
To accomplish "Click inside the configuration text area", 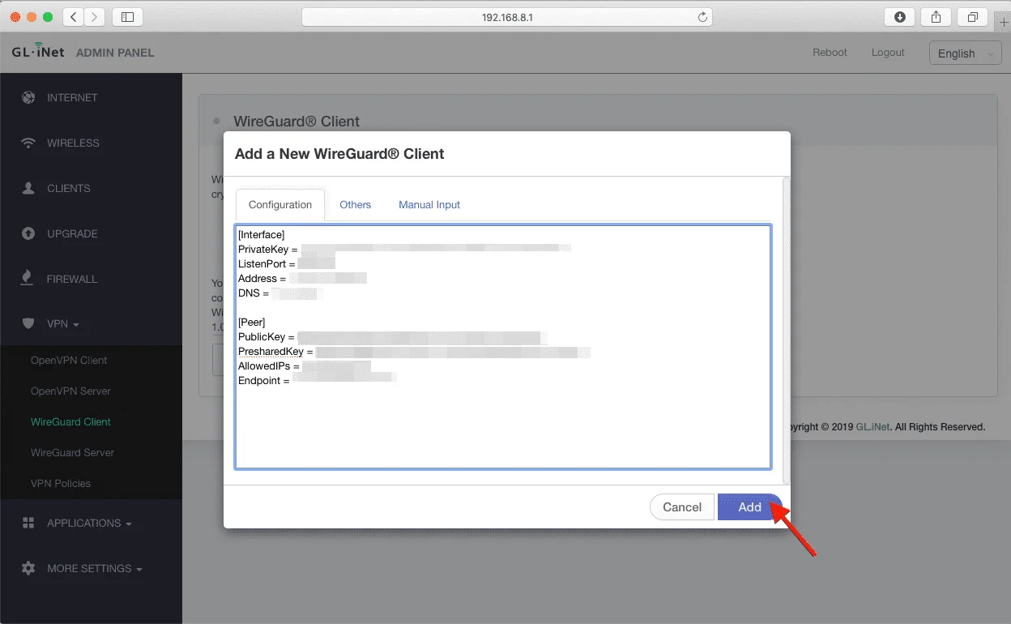I will (502, 421).
